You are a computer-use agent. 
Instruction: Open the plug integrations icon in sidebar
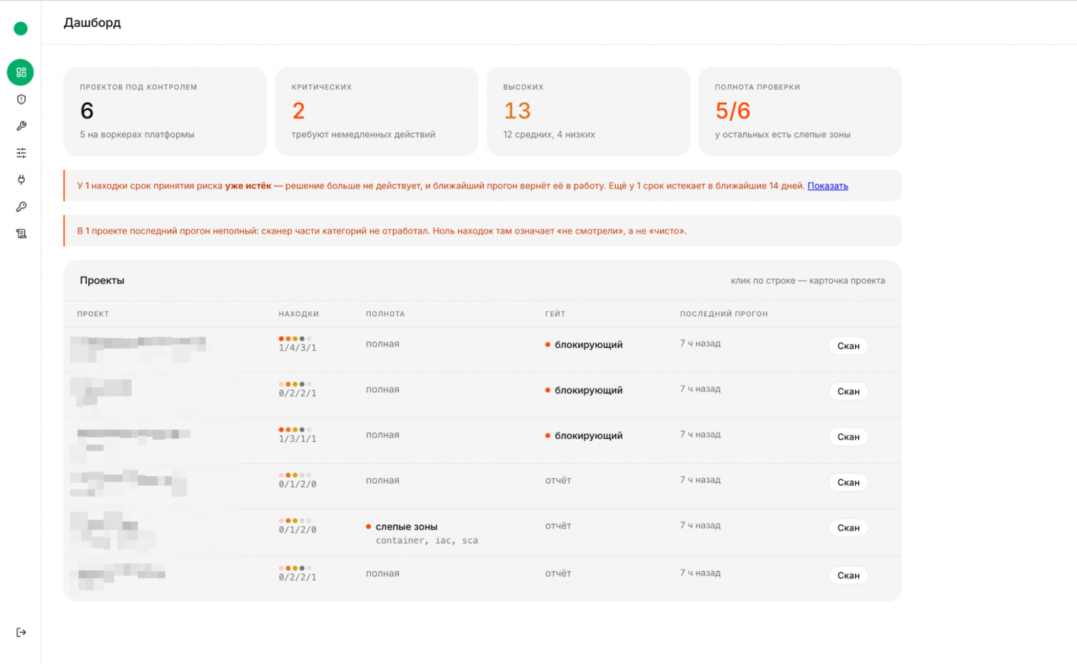21,179
